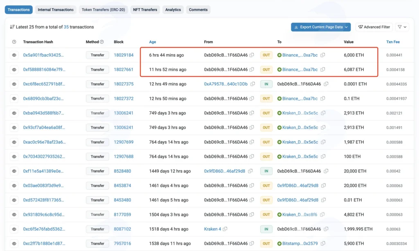
Task: Copy Kraken 4 address
Action: click(x=225, y=229)
